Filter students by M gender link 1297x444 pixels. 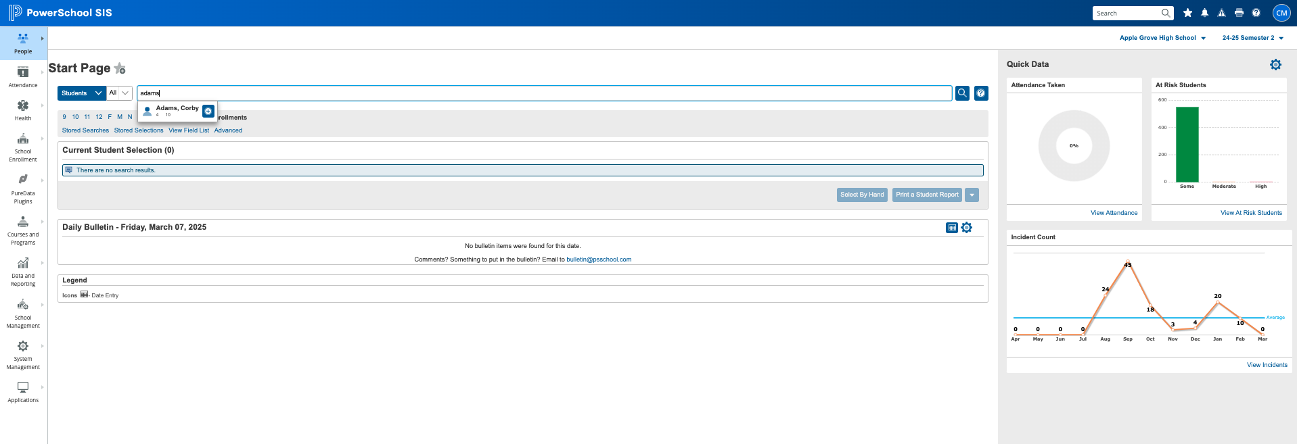pyautogui.click(x=120, y=117)
